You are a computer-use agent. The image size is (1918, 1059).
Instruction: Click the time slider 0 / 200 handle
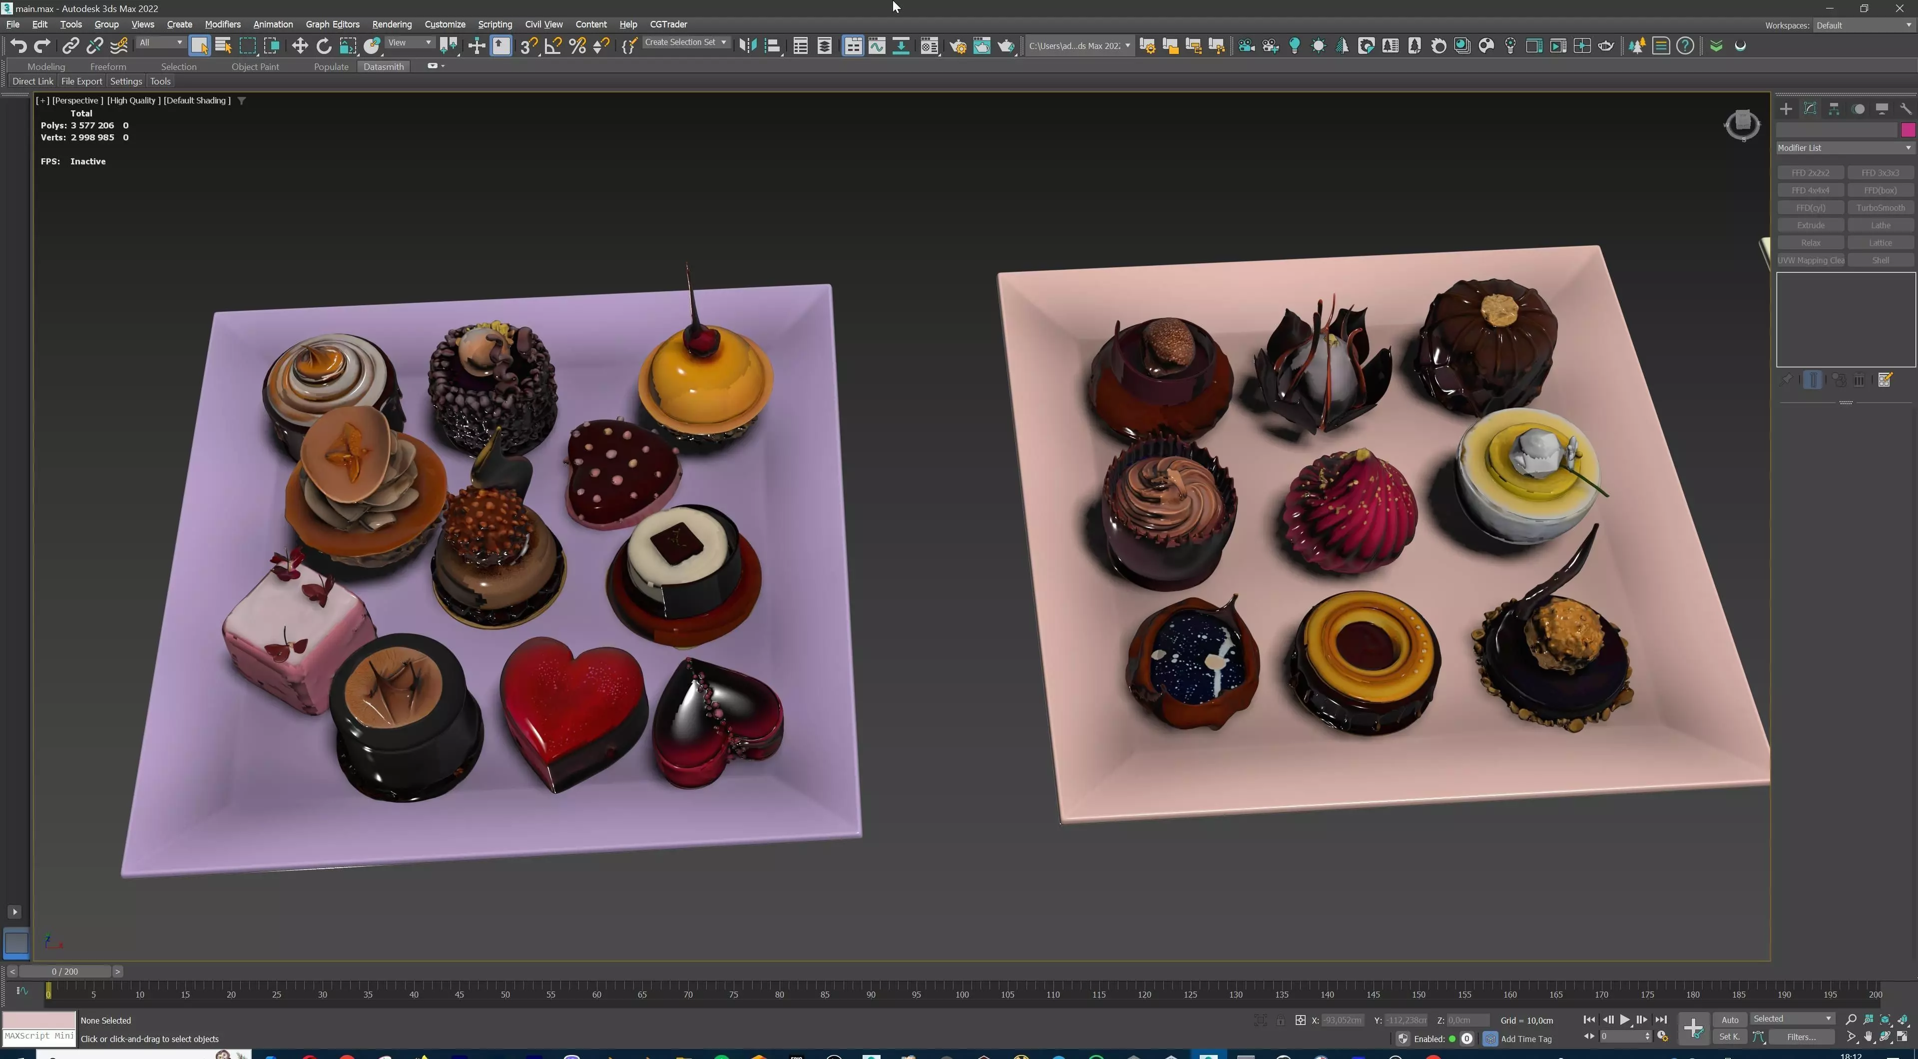tap(65, 972)
